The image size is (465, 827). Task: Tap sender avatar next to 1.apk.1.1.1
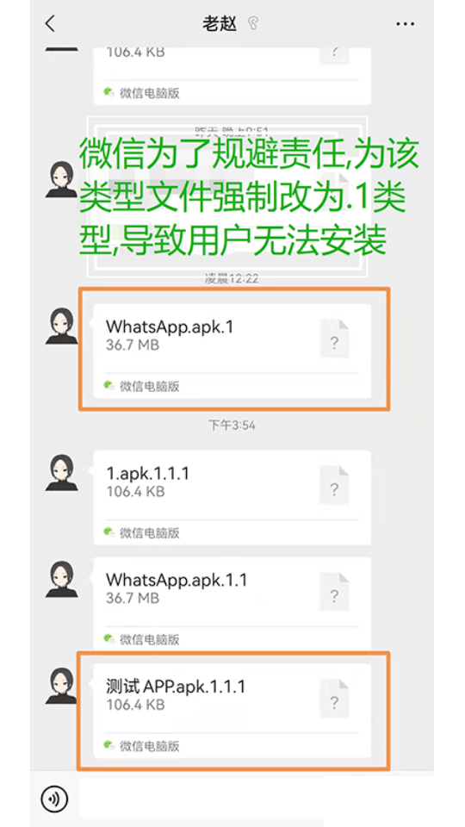pos(61,473)
